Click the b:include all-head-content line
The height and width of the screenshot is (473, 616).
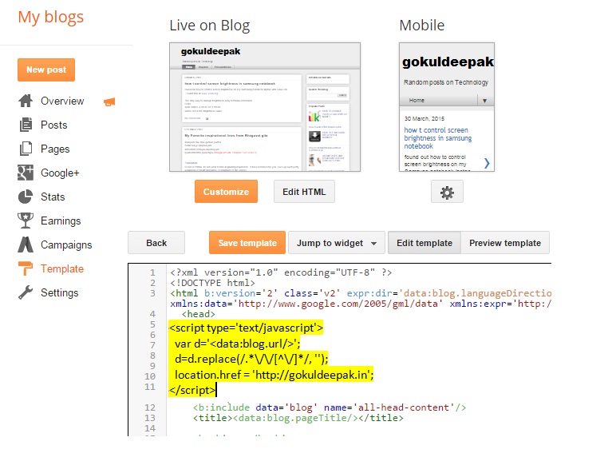tap(330, 407)
